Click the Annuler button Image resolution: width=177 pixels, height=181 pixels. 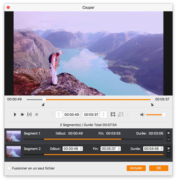[136, 168]
